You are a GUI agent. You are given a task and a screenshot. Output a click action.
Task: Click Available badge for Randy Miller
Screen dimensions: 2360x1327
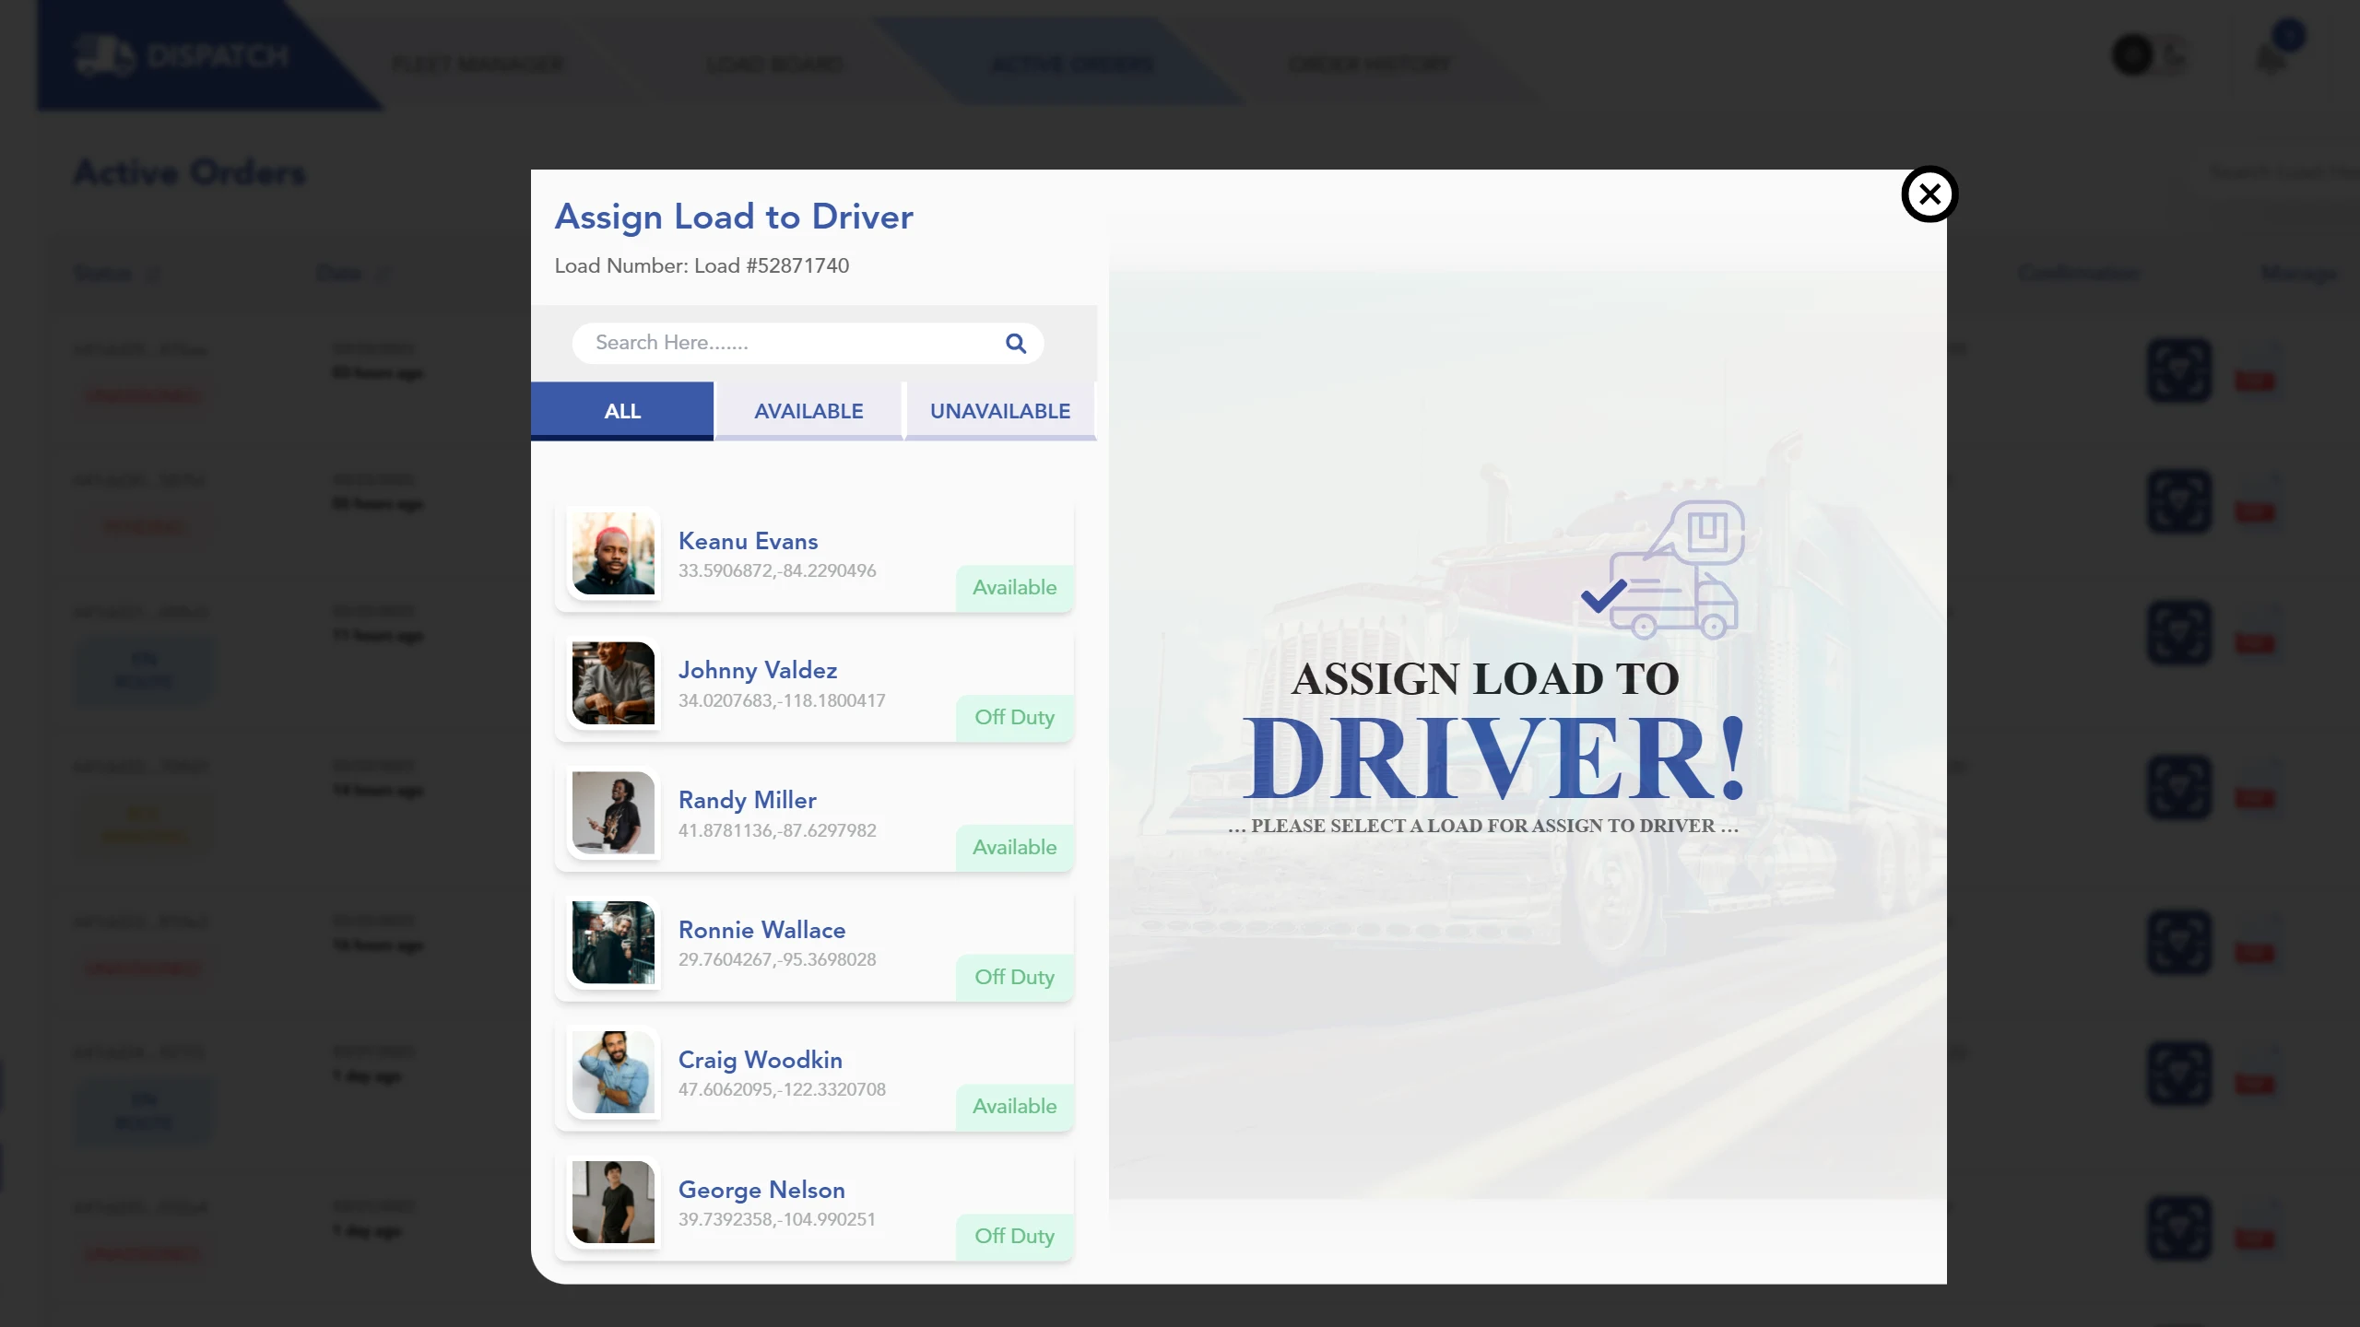(x=1014, y=848)
